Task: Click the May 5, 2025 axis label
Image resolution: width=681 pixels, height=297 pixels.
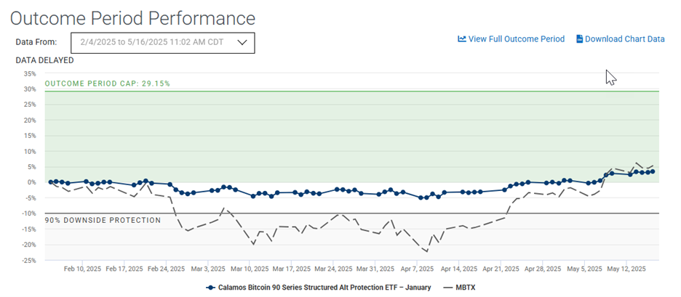Action: pyautogui.click(x=584, y=269)
